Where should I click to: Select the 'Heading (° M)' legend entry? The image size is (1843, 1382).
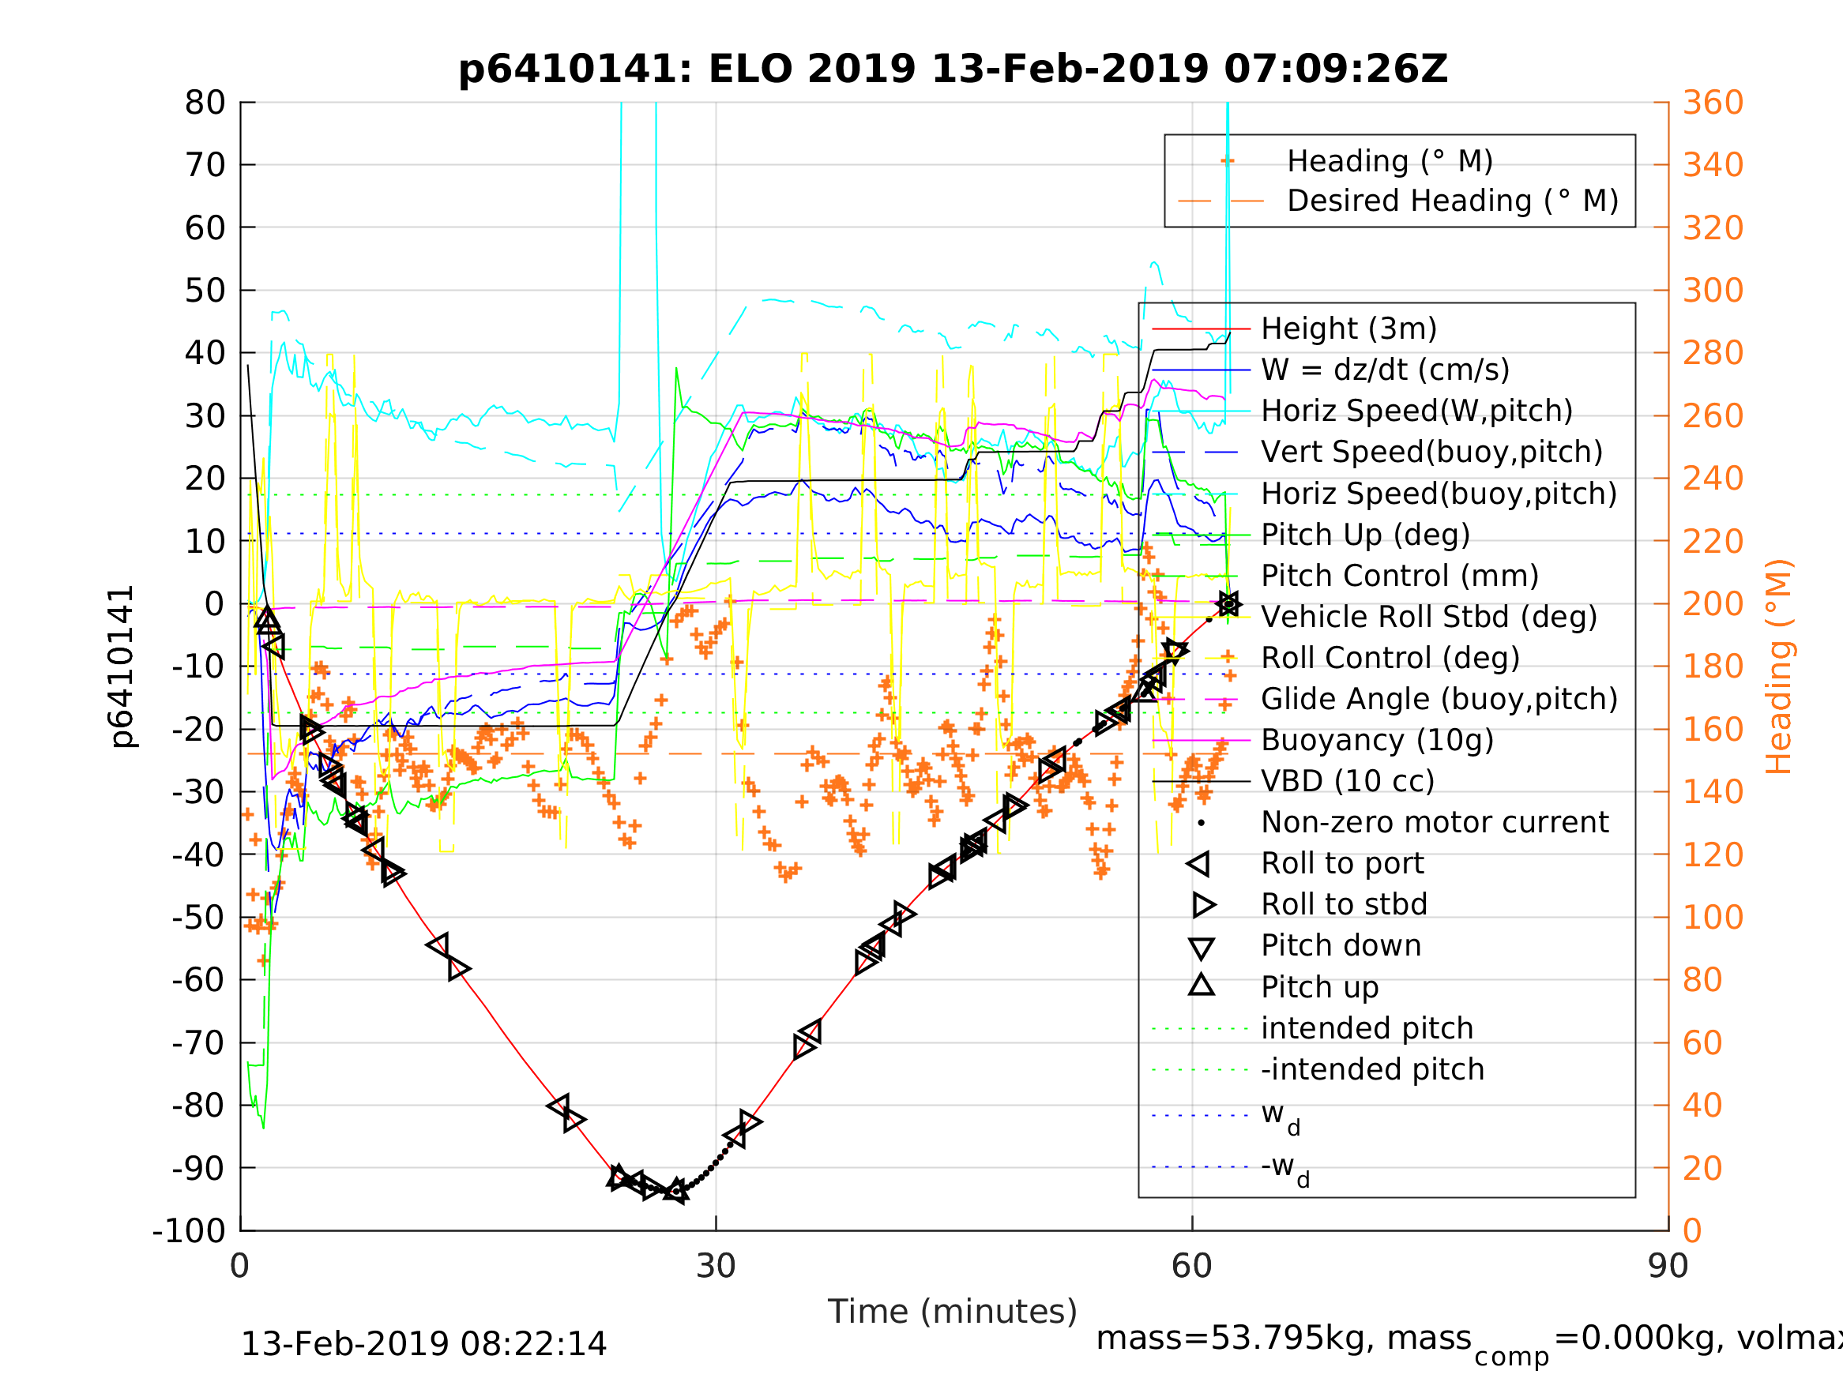(1390, 161)
